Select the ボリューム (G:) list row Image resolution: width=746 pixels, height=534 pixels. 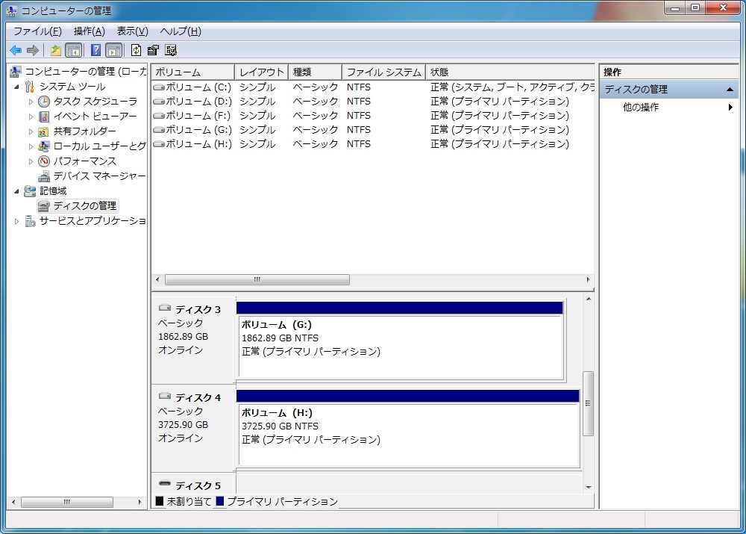pyautogui.click(x=373, y=129)
